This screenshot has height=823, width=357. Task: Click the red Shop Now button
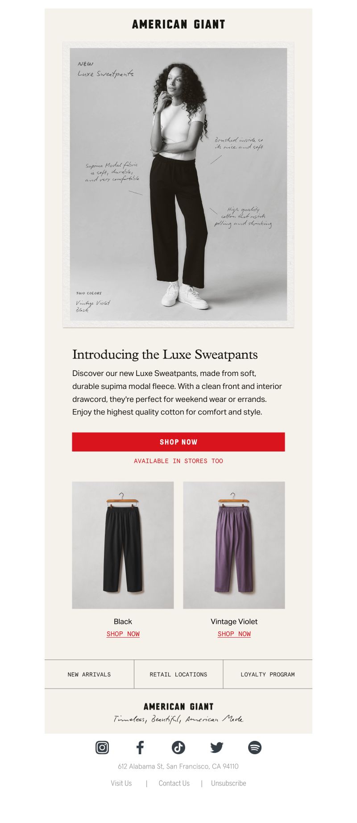pyautogui.click(x=178, y=442)
